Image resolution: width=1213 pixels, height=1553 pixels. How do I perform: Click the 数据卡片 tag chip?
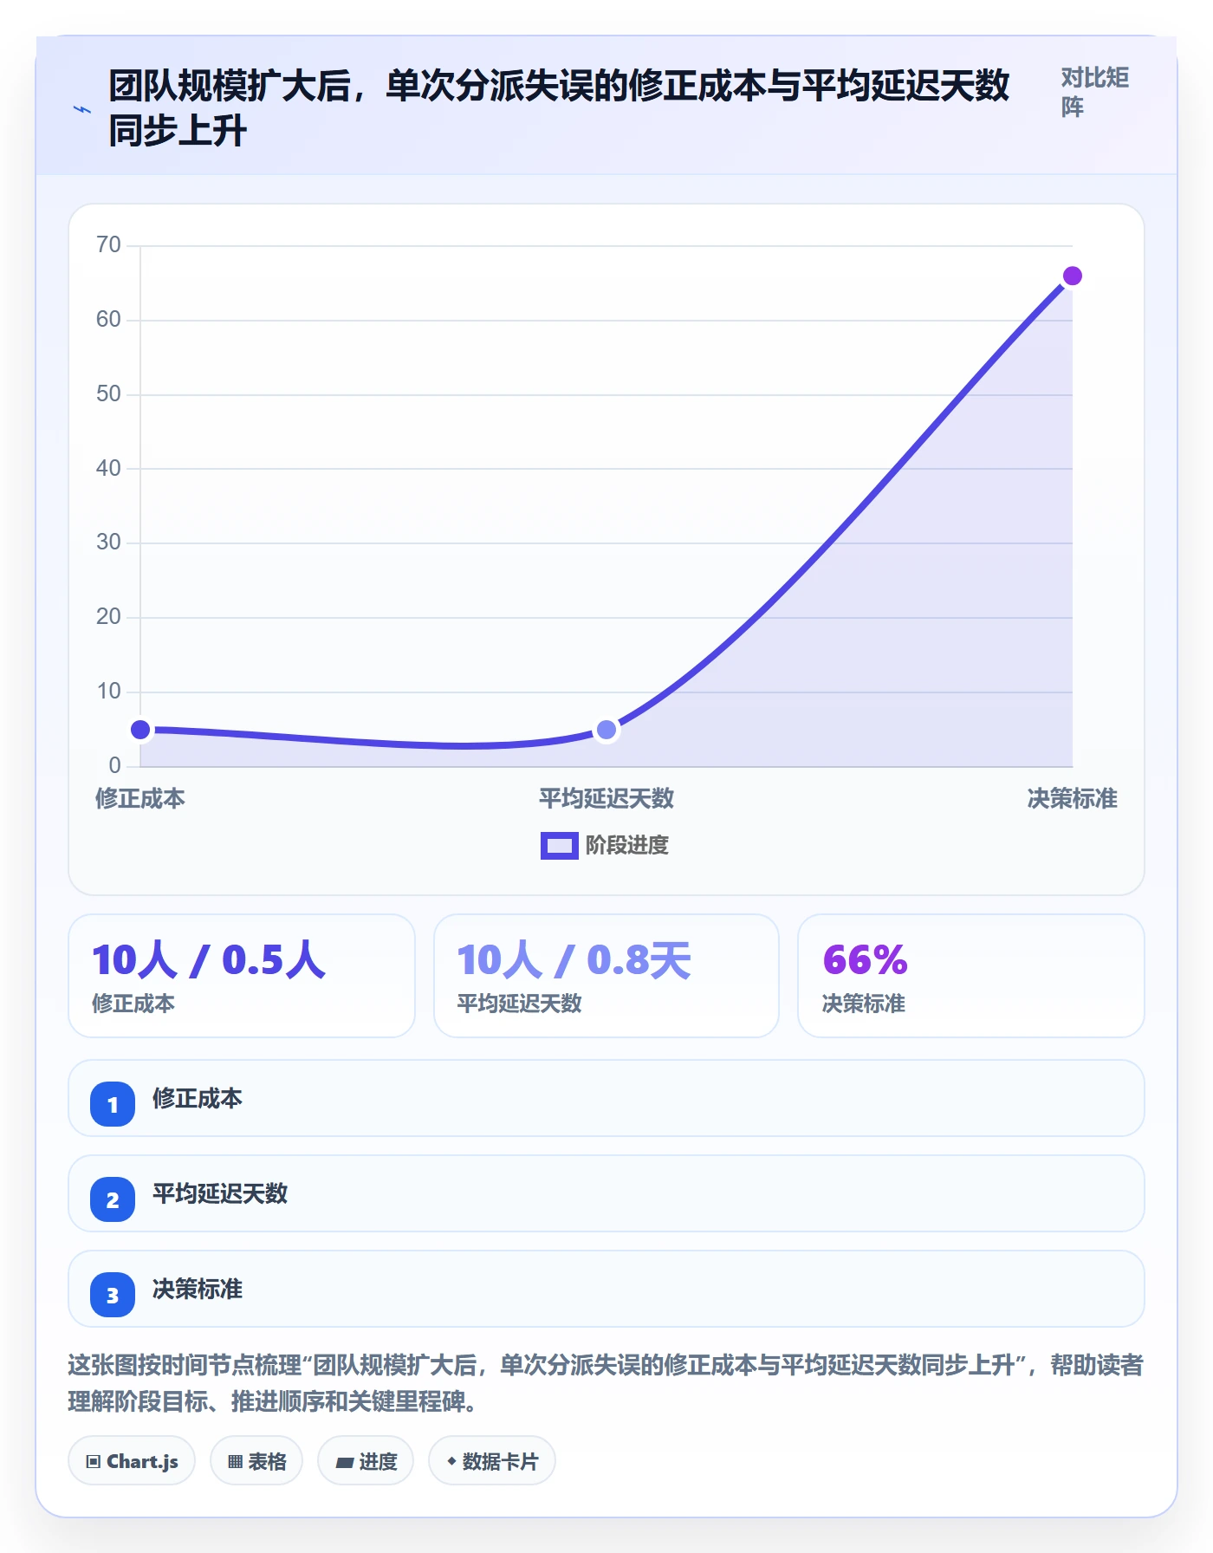(492, 1461)
